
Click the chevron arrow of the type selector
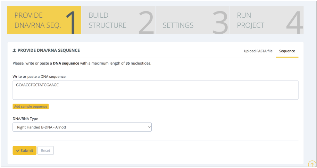click(x=149, y=127)
